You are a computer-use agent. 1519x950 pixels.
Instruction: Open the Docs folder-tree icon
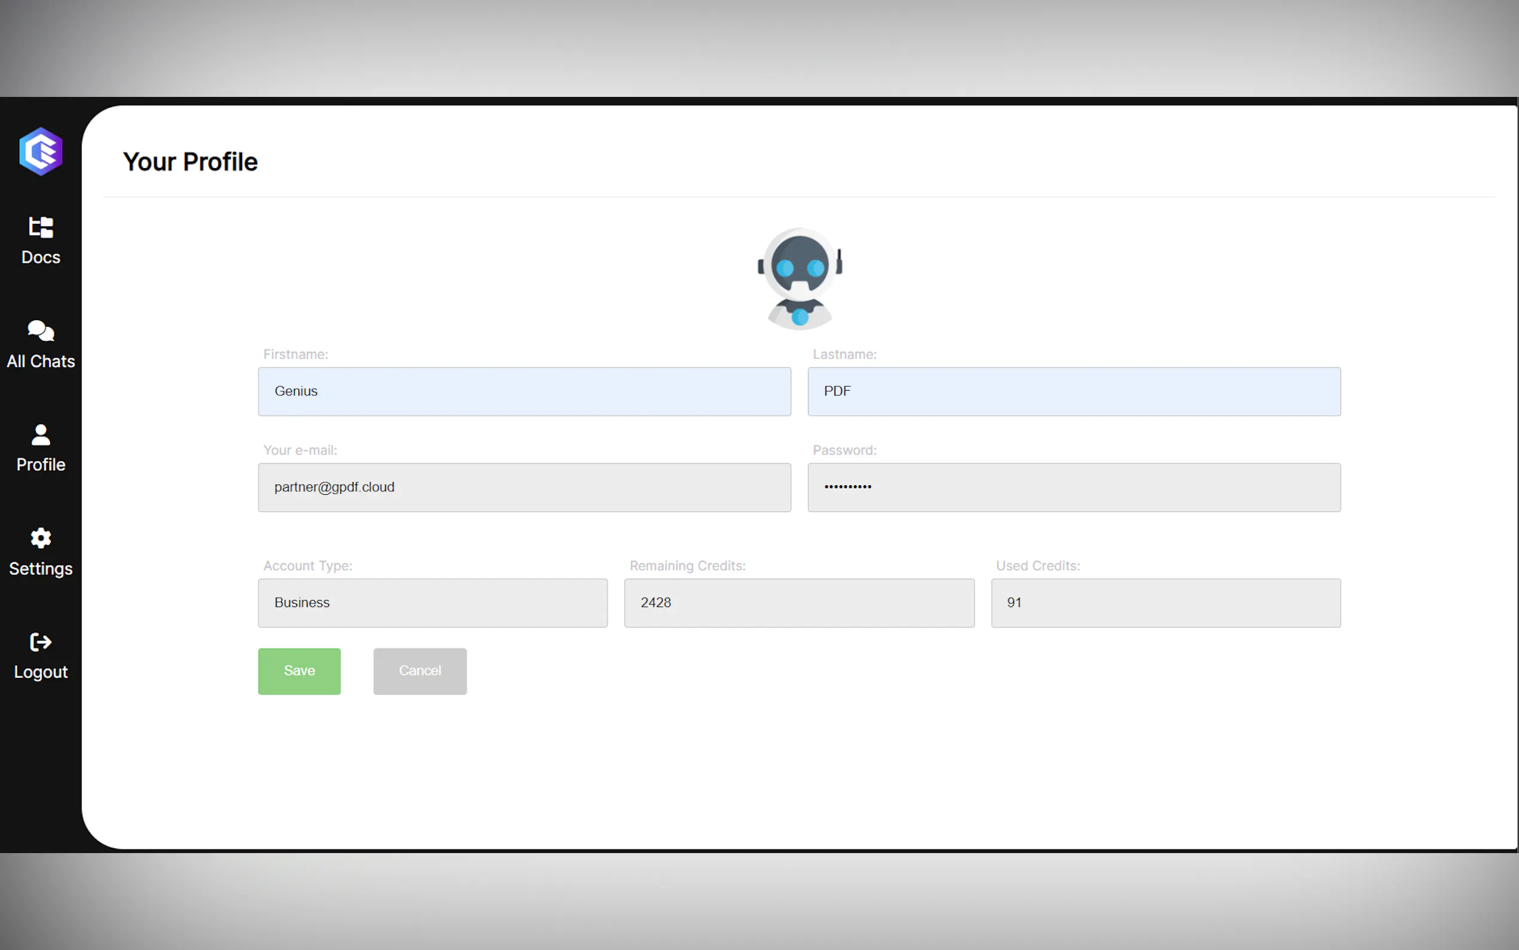(41, 227)
